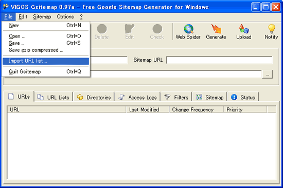Open the Edit menu in menu bar
This screenshot has height=188, width=283.
pyautogui.click(x=23, y=17)
